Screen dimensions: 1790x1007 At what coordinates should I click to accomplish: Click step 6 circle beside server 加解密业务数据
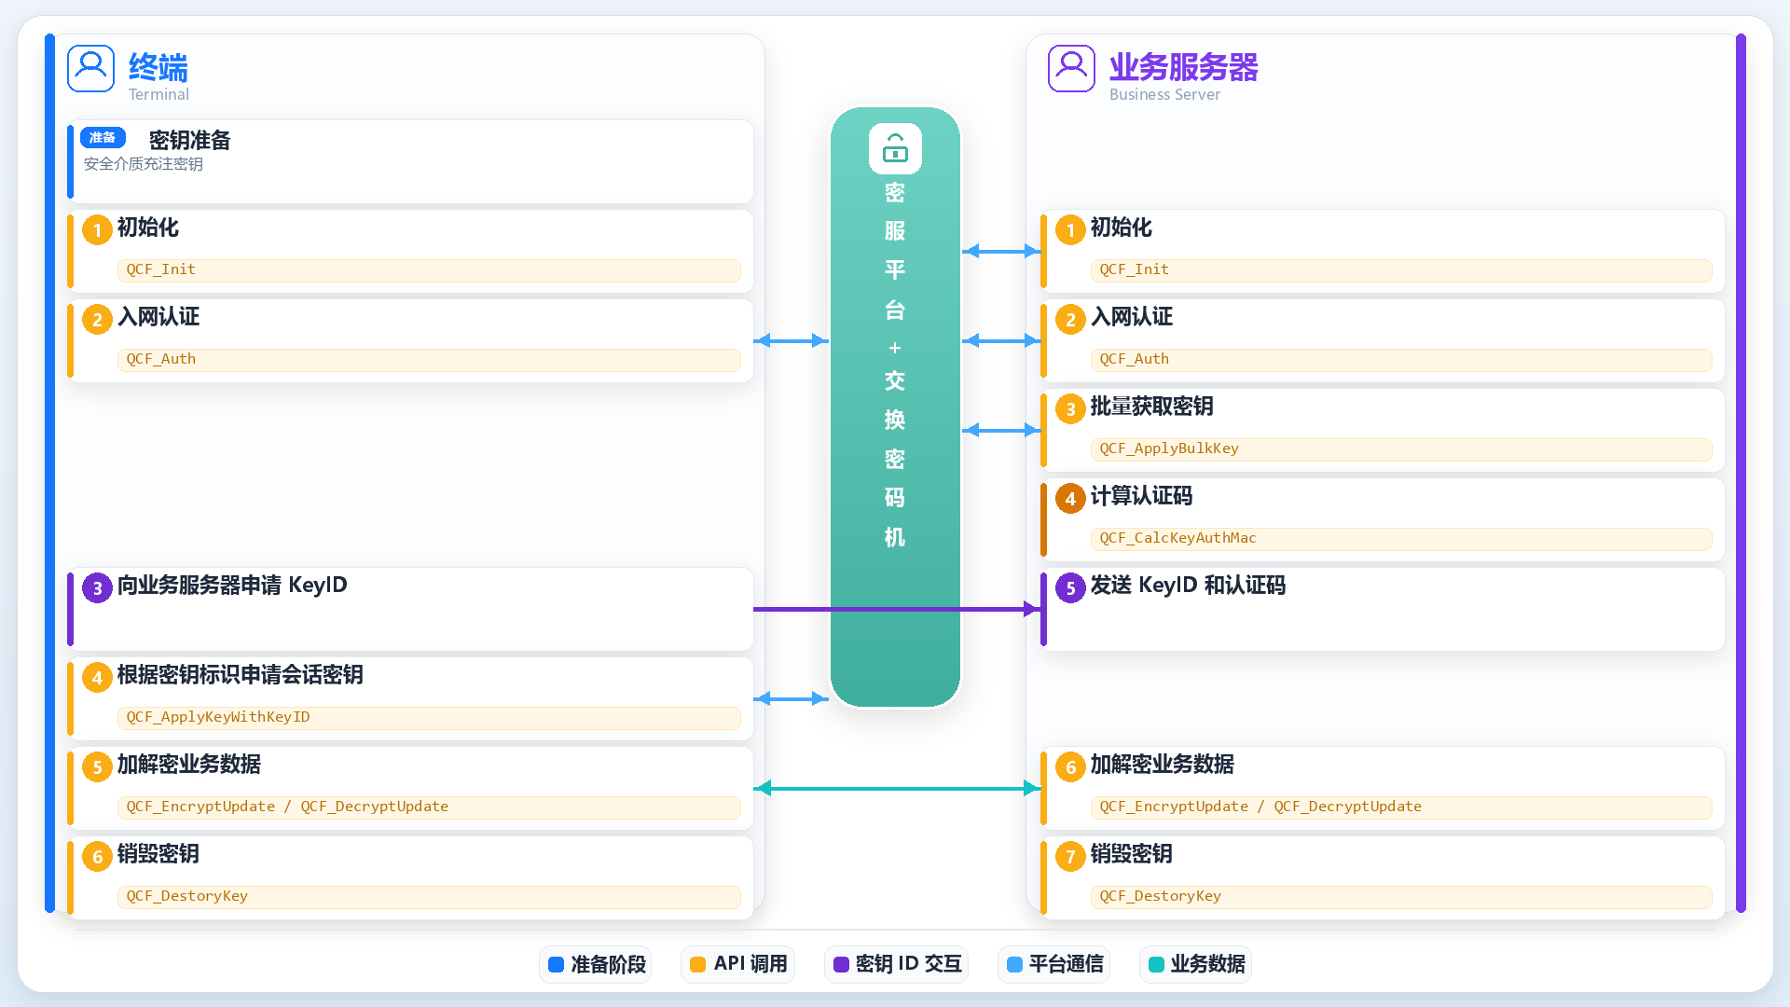(x=1070, y=766)
